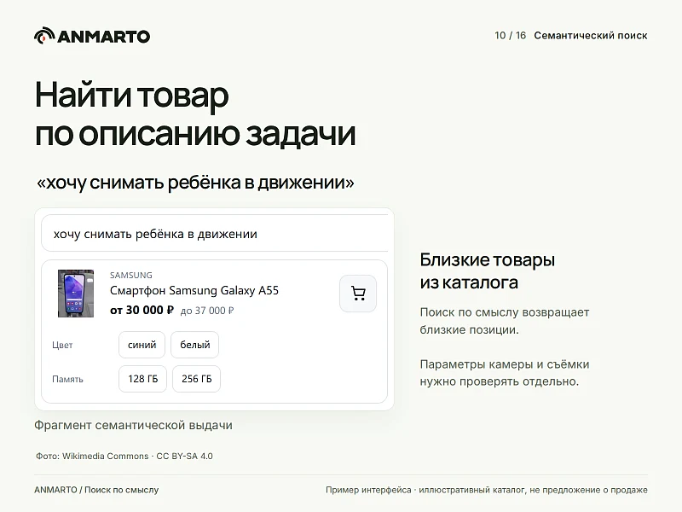Viewport: 682px width, 512px height.
Task: Choose 256 ГБ memory option
Action: 197,379
